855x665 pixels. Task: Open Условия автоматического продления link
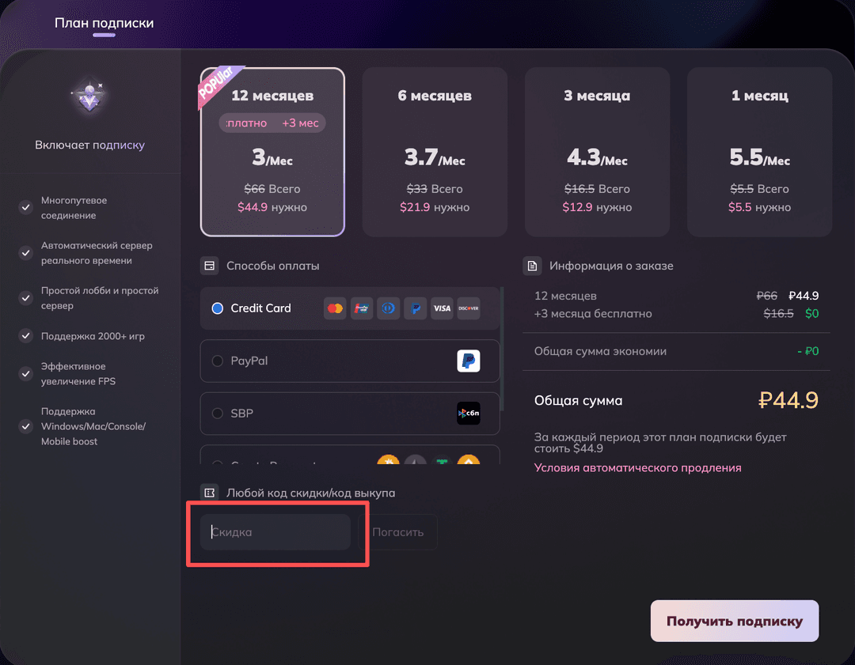pyautogui.click(x=637, y=468)
